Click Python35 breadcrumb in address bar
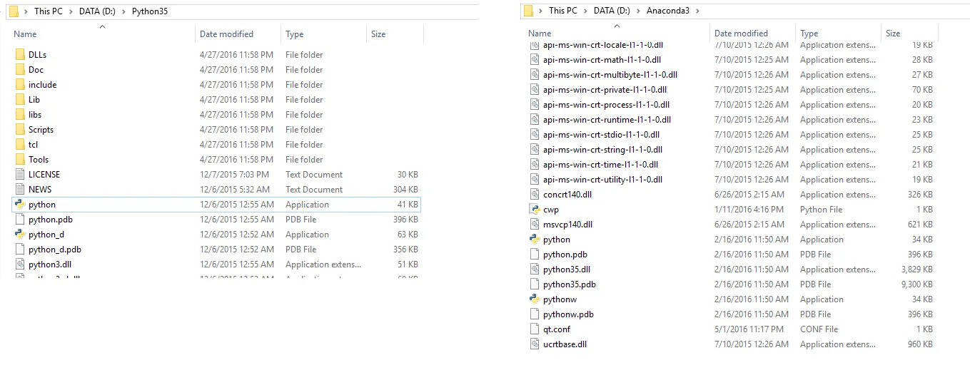The height and width of the screenshot is (380, 970). [150, 11]
